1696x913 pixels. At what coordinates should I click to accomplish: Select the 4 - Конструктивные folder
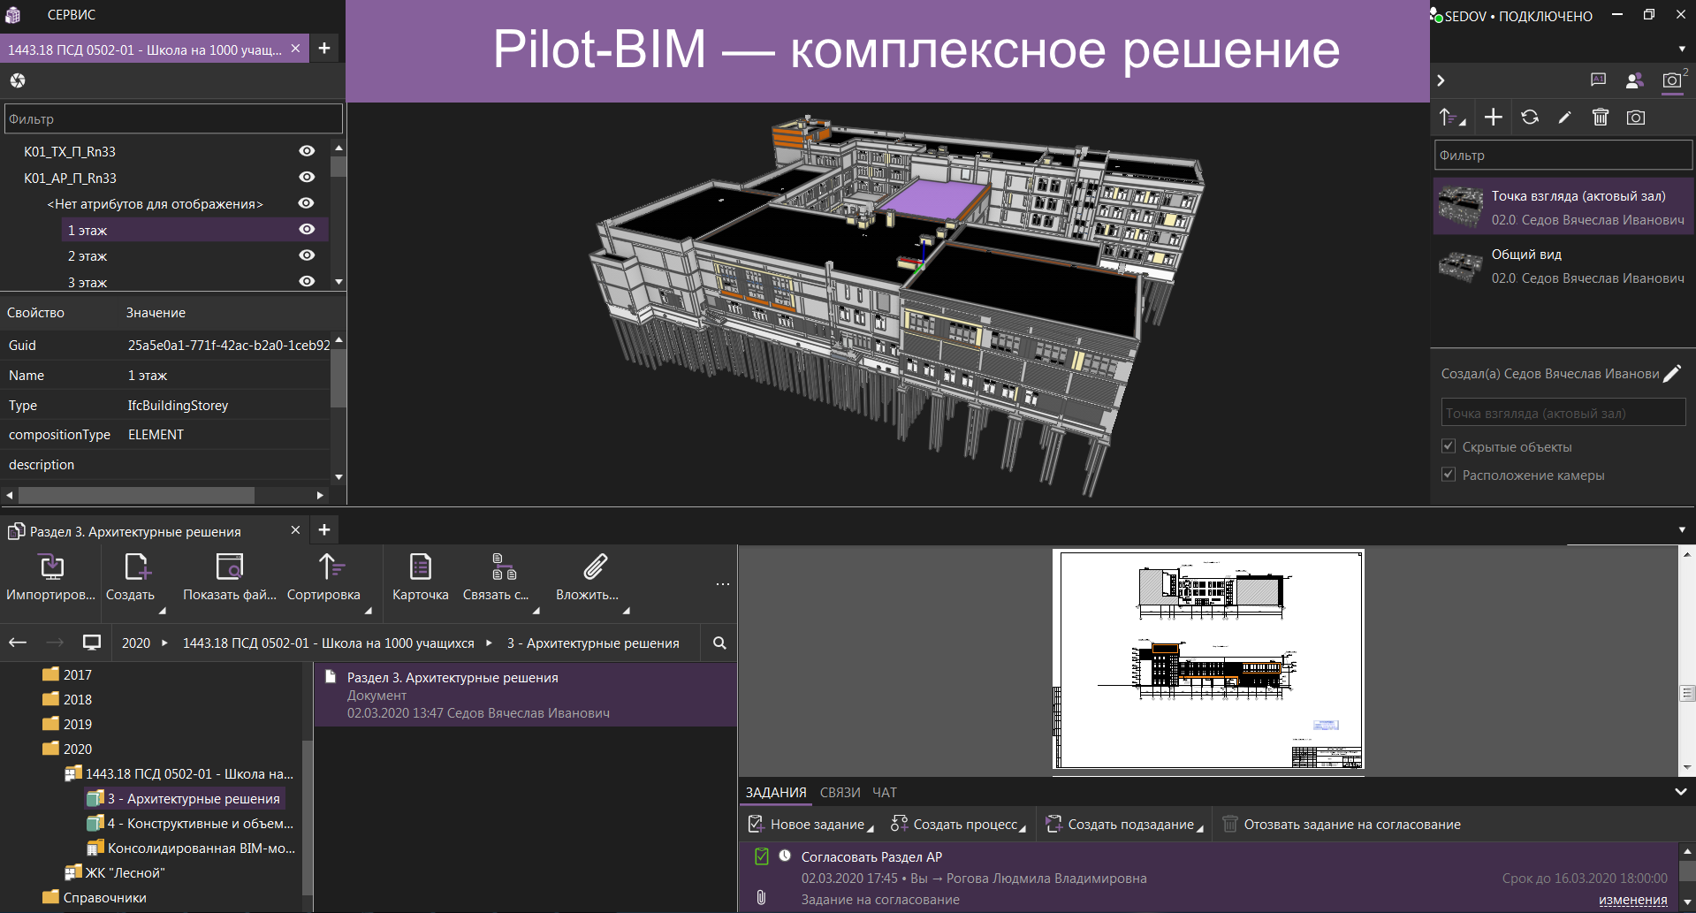191,824
